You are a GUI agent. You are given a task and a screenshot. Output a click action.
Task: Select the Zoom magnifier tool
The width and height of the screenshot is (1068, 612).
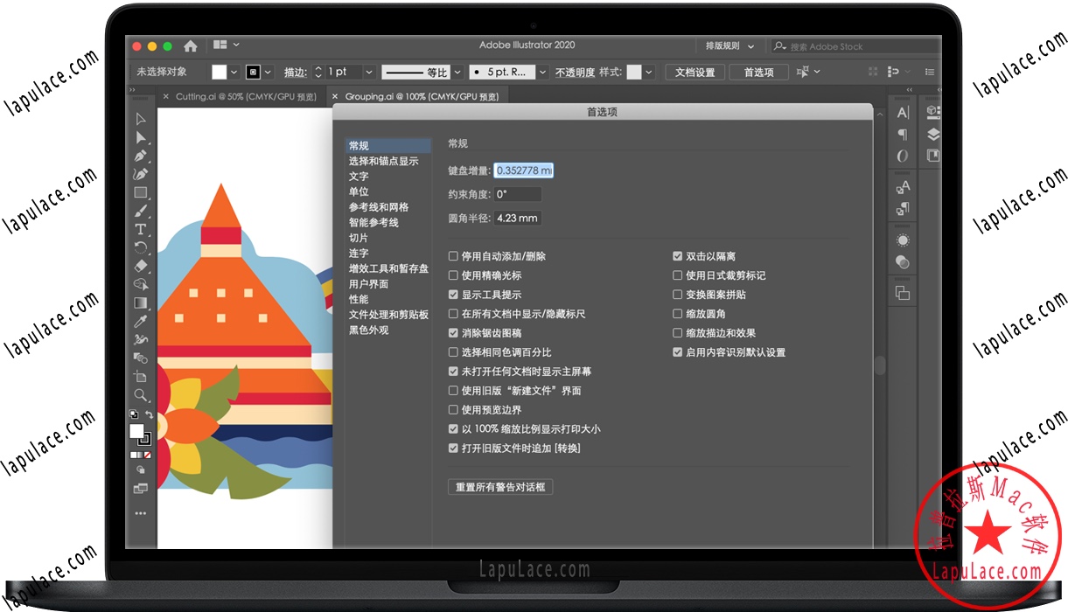140,394
